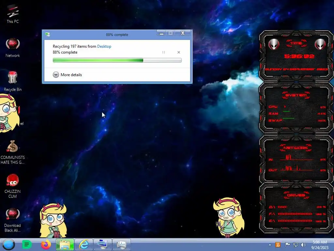Click the seated Star Butterfly mascot above taskbar
The width and height of the screenshot is (334, 251).
(53, 220)
